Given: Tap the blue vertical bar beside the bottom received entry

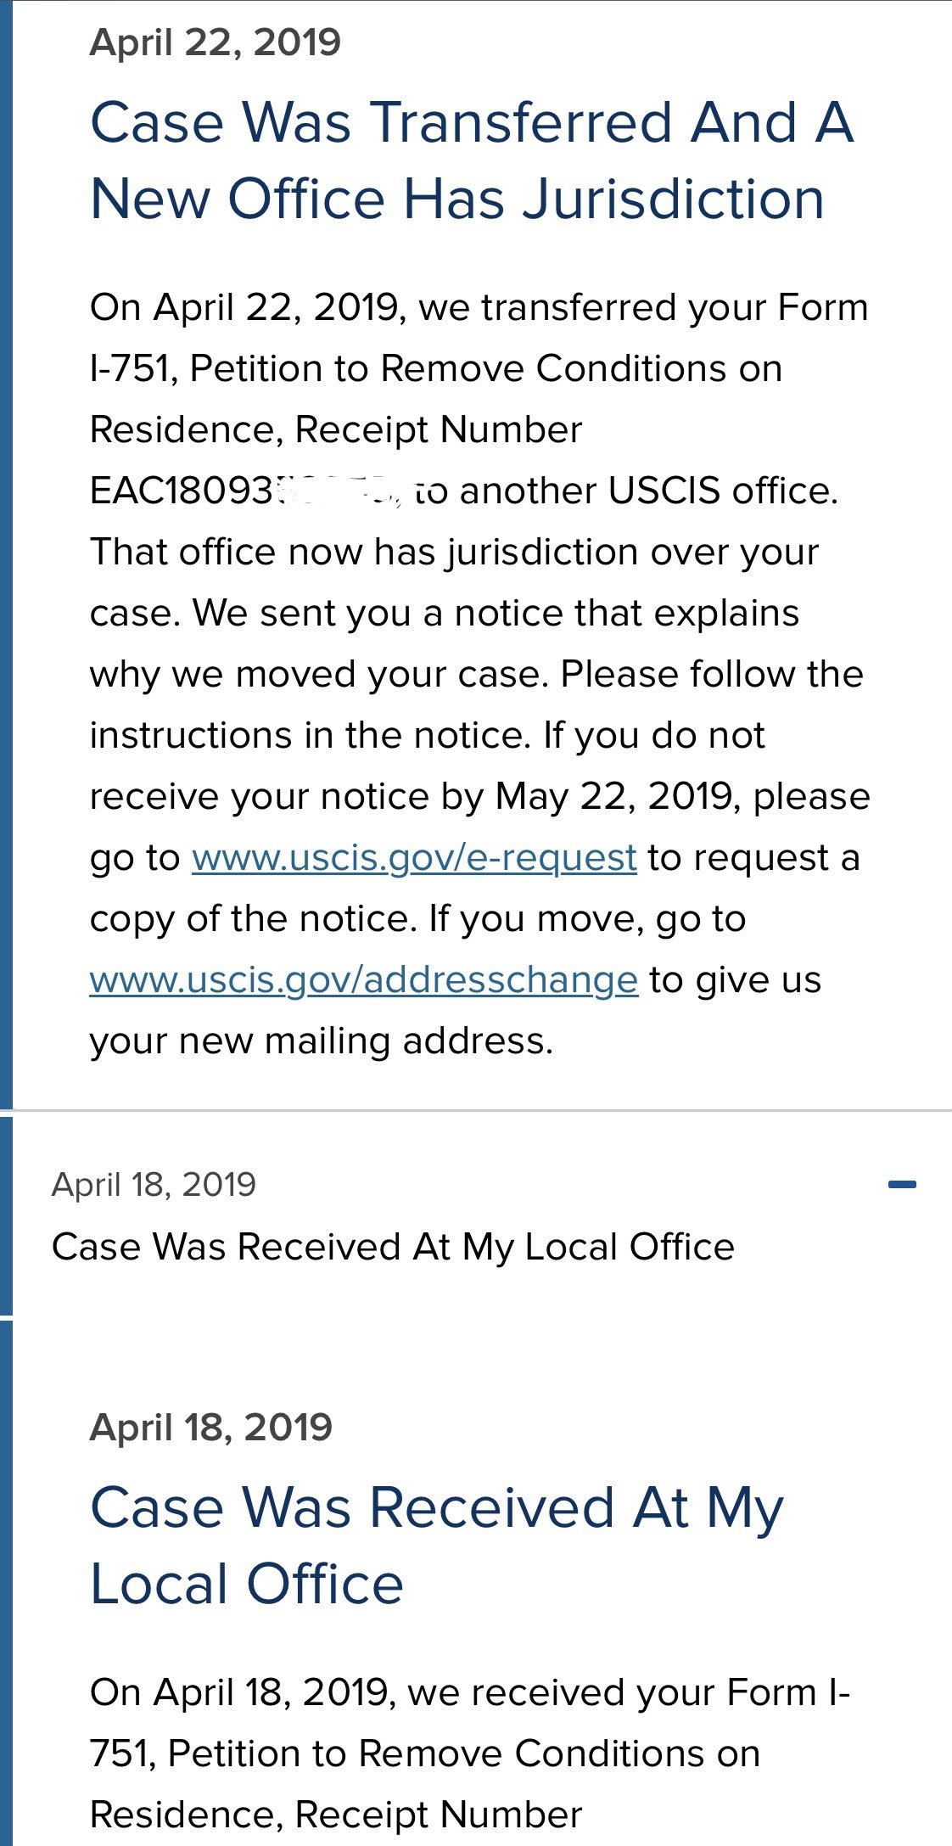Looking at the screenshot, I should tap(6, 1579).
